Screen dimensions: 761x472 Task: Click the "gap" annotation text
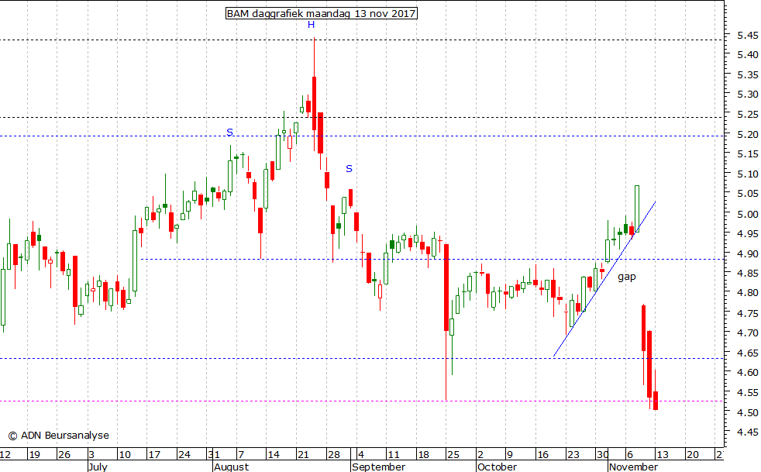point(627,277)
